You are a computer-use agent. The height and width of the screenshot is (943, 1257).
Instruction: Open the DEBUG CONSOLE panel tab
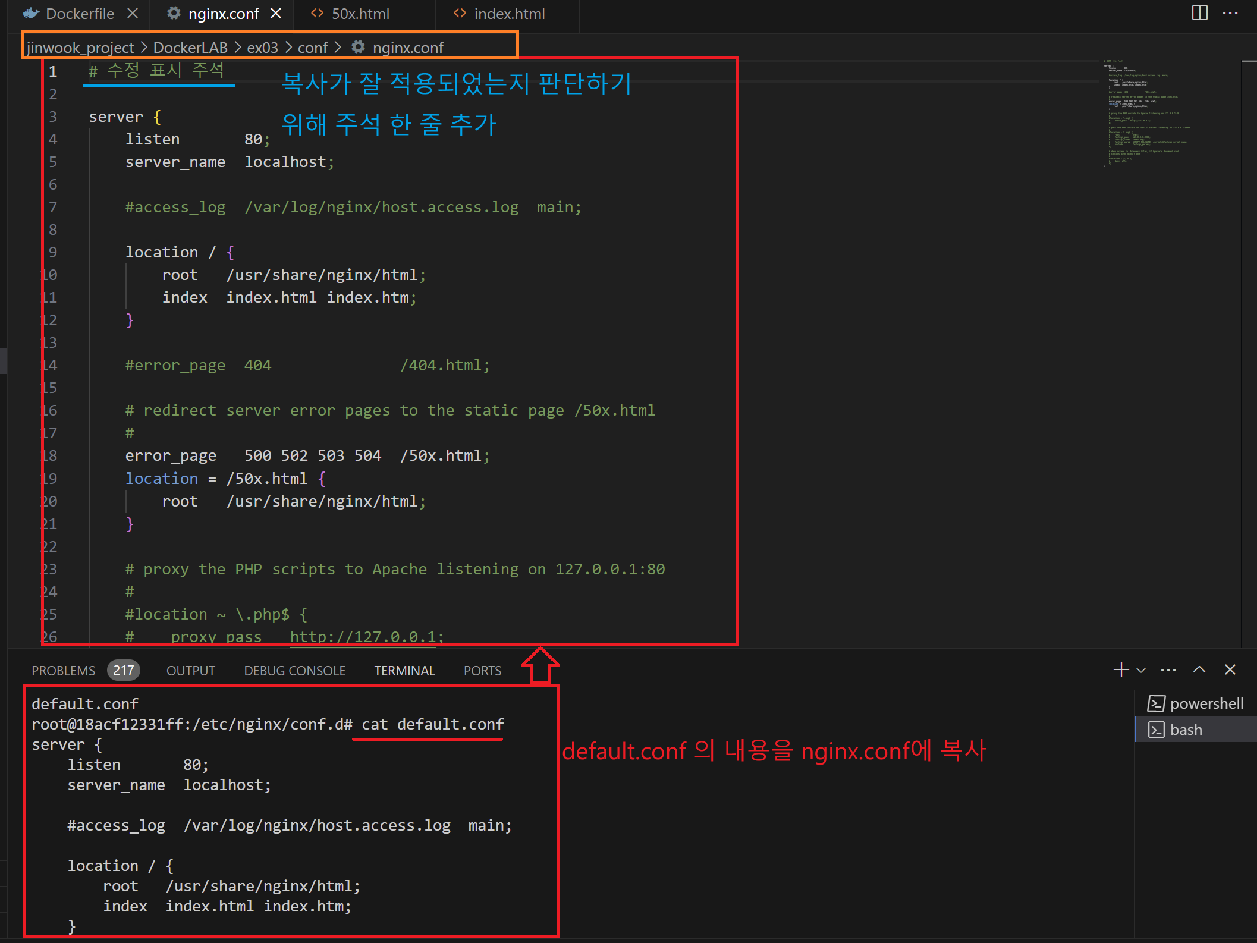click(294, 671)
